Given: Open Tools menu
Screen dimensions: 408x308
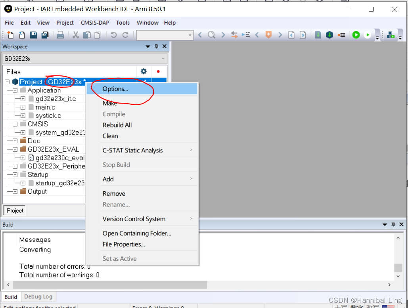Looking at the screenshot, I should [123, 23].
